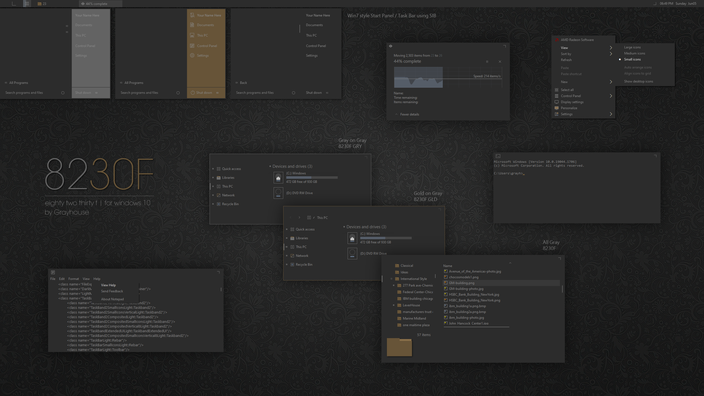This screenshot has height=396, width=704.
Task: Enable Auto arrange icons option
Action: point(638,67)
